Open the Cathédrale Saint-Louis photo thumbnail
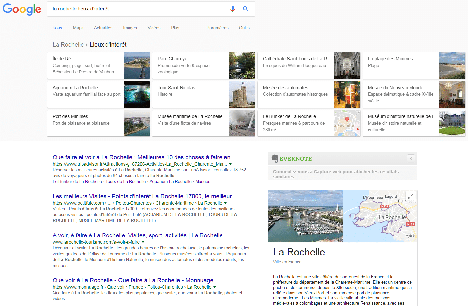 (x=347, y=66)
